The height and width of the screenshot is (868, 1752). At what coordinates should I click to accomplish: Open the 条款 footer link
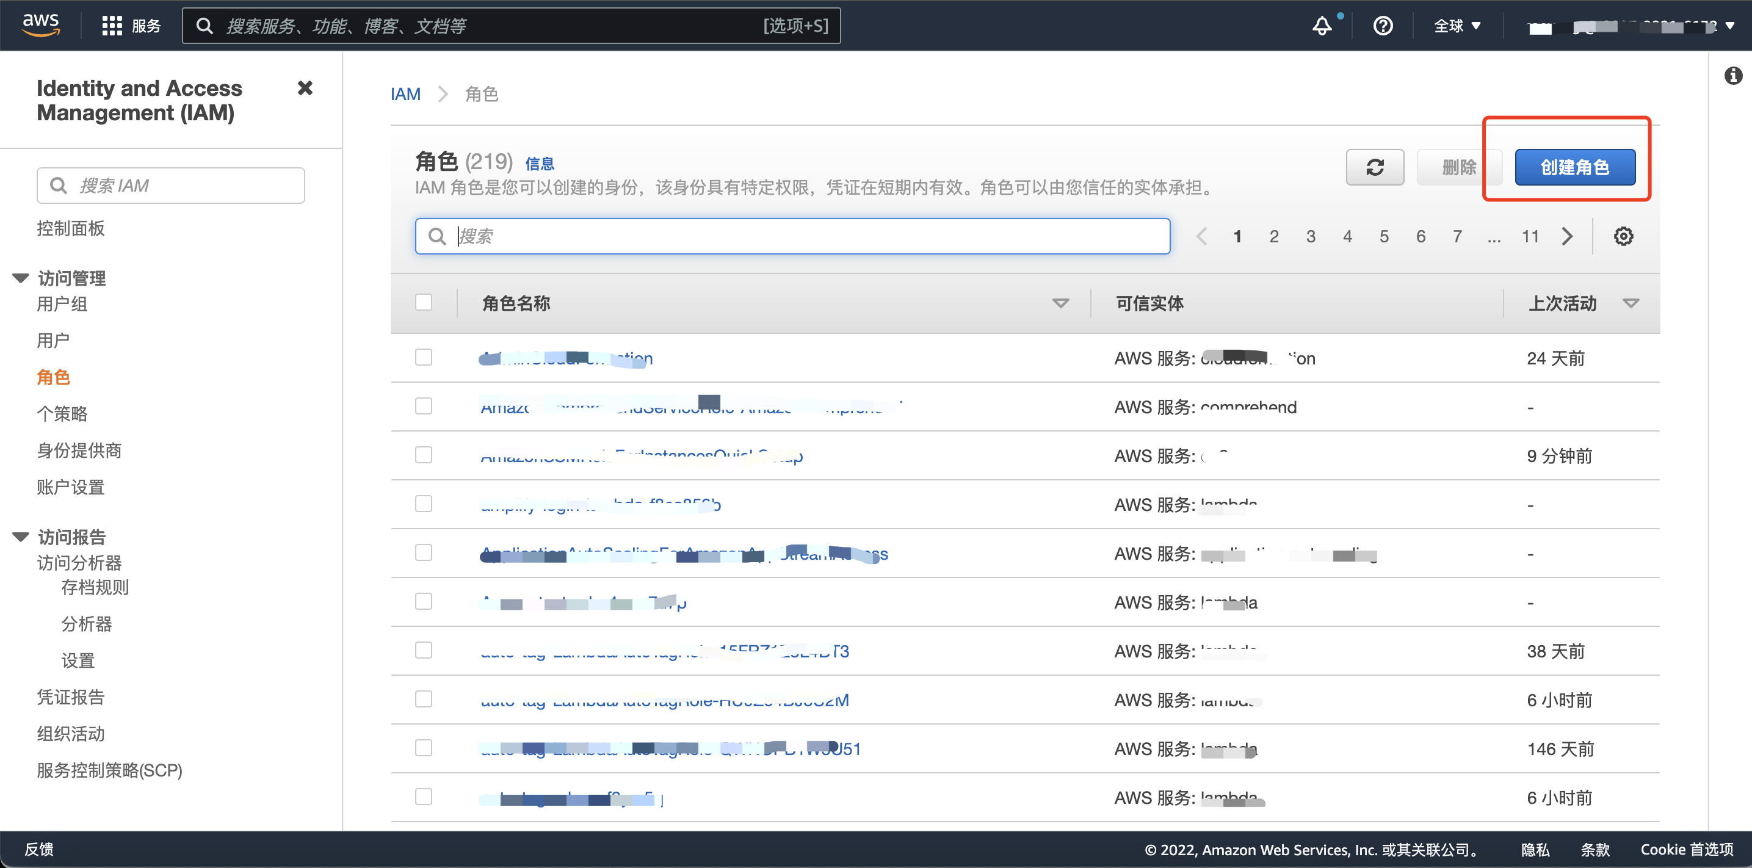pyautogui.click(x=1595, y=850)
